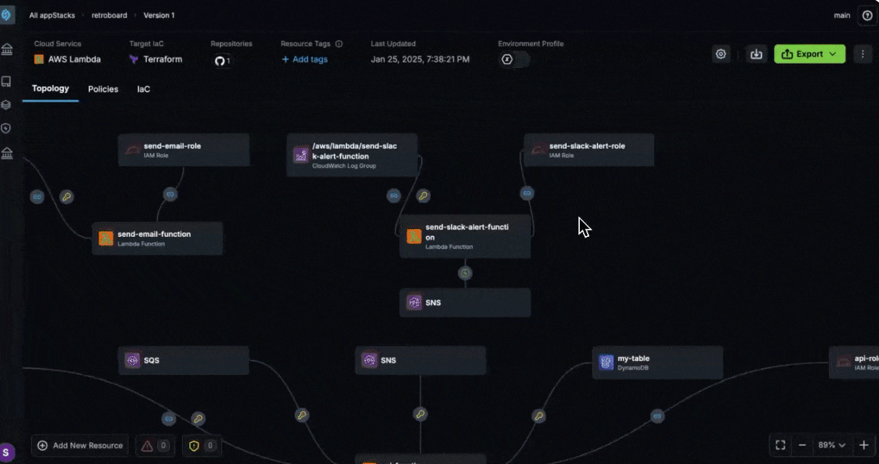
Task: Click the link icon on the api-role connector
Action: tap(657, 416)
